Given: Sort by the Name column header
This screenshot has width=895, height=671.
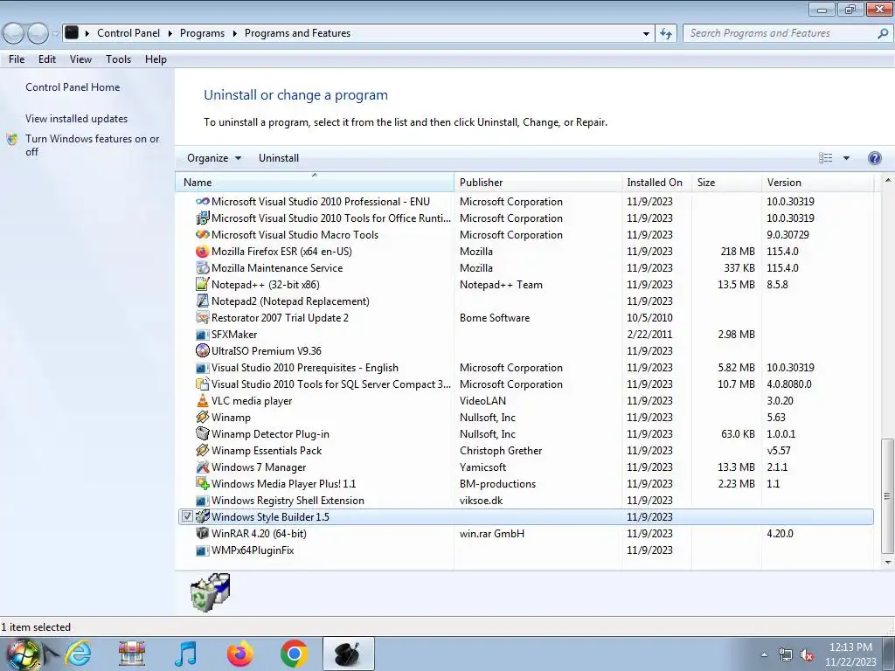Looking at the screenshot, I should pyautogui.click(x=315, y=182).
